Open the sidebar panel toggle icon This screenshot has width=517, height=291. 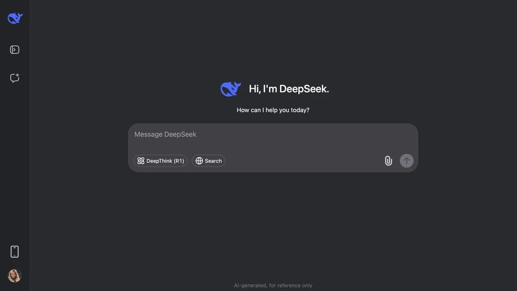click(x=14, y=50)
